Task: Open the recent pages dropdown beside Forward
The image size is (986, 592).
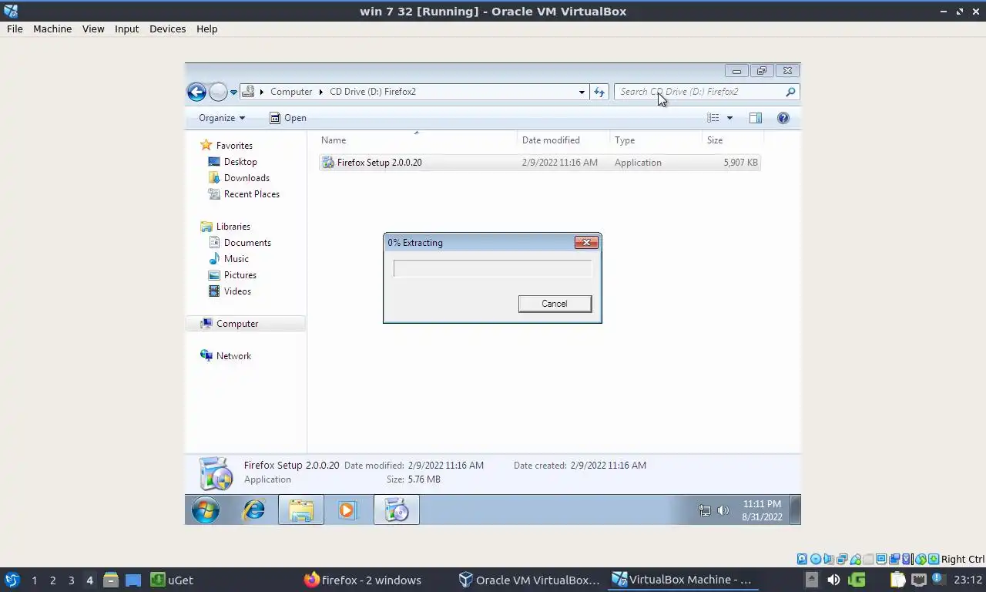Action: 233,92
